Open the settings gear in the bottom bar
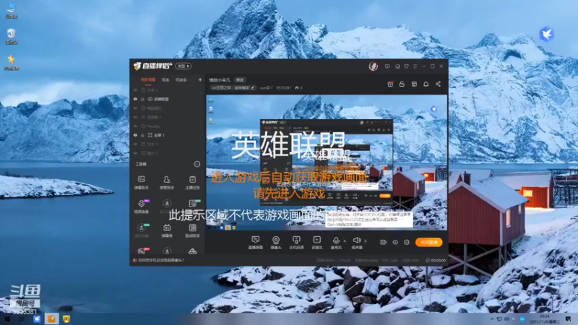 [407, 242]
